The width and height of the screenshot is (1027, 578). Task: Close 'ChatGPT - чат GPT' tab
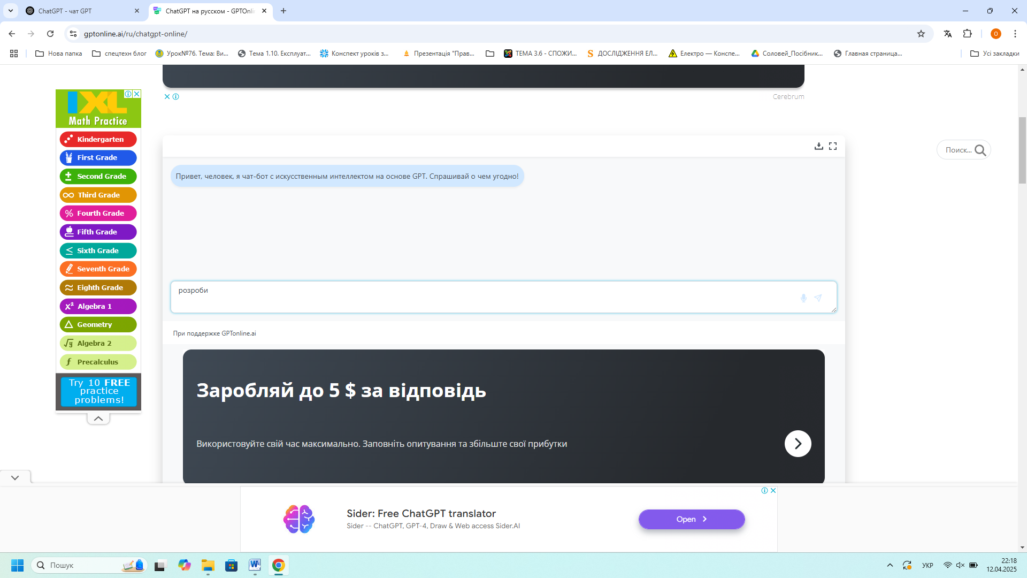137,11
